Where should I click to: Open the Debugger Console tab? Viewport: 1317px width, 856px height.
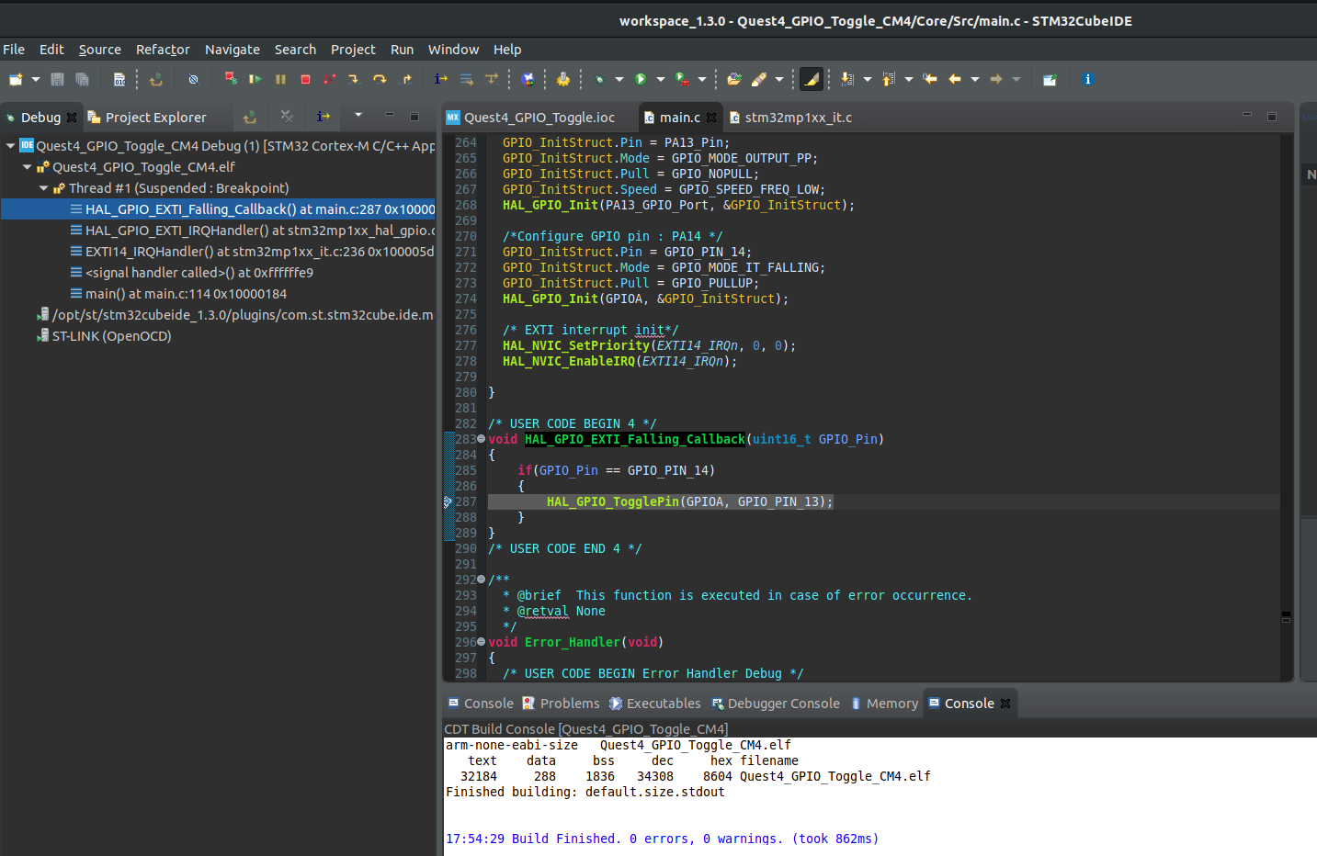pyautogui.click(x=776, y=704)
